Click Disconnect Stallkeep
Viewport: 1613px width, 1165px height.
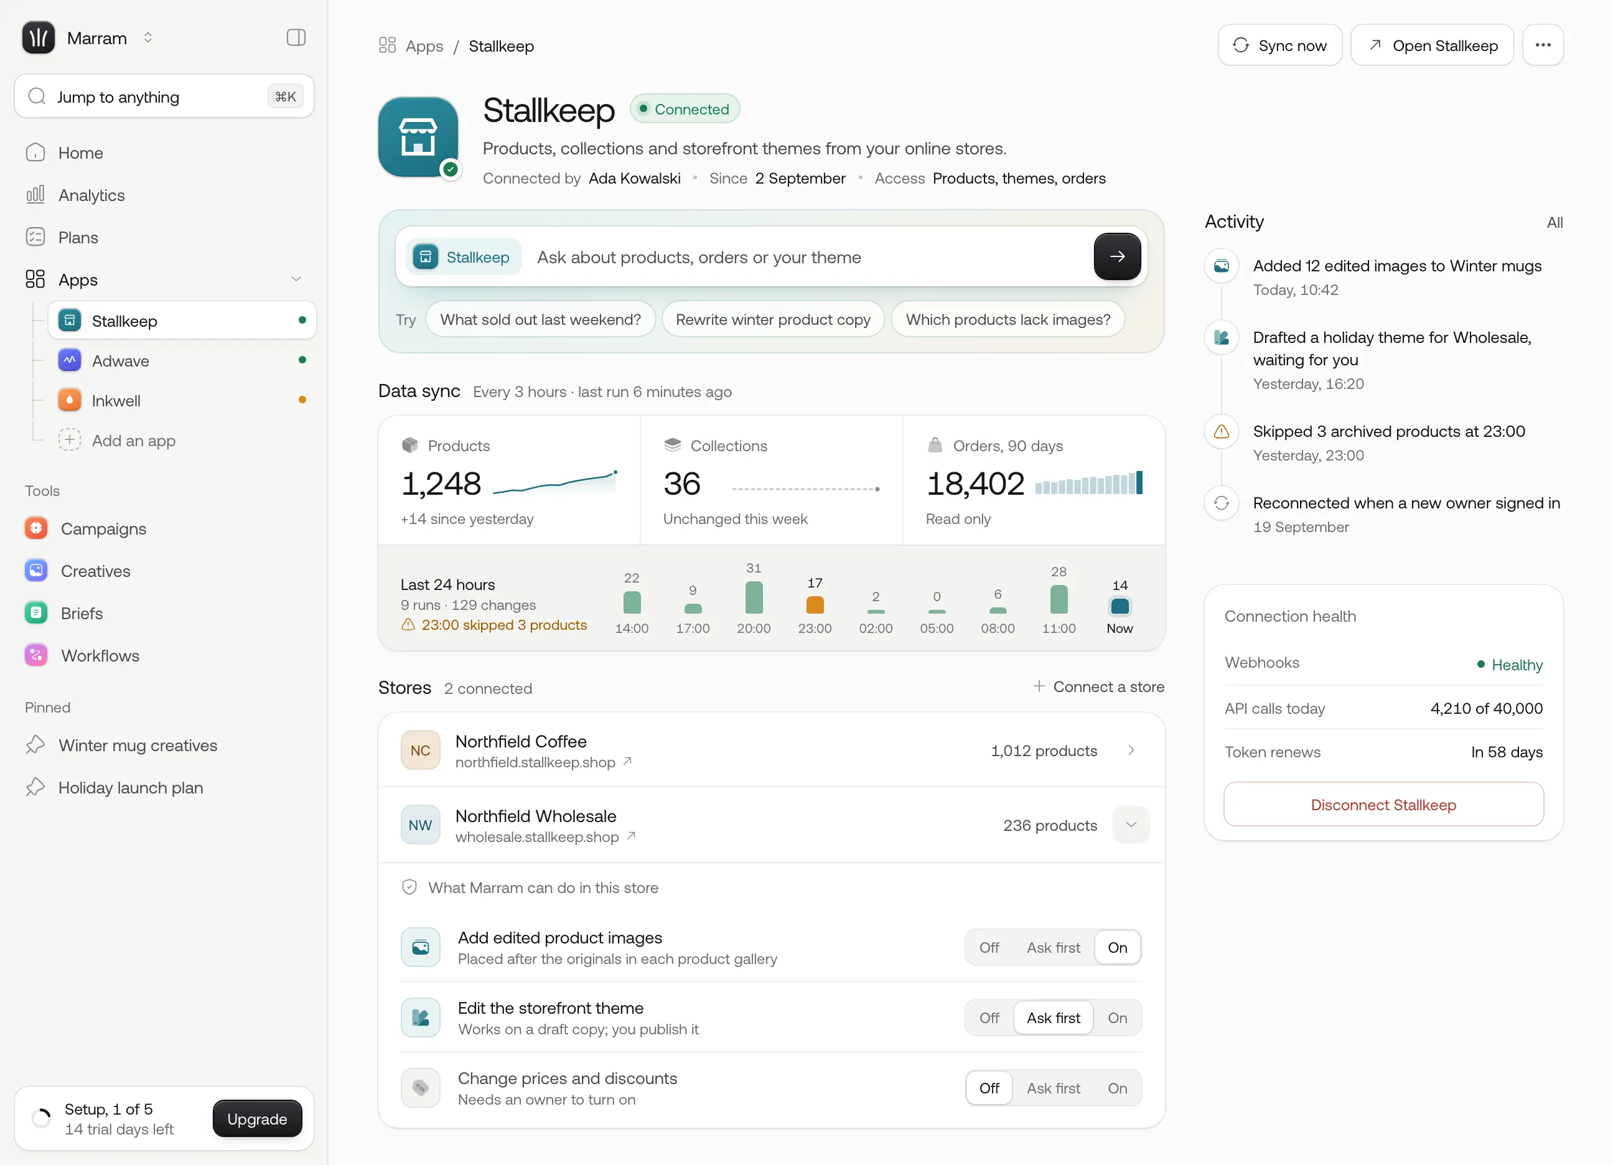coord(1383,805)
